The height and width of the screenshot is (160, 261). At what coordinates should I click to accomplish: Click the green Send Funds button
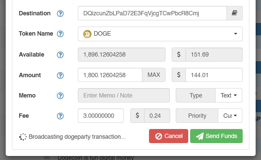(217, 136)
